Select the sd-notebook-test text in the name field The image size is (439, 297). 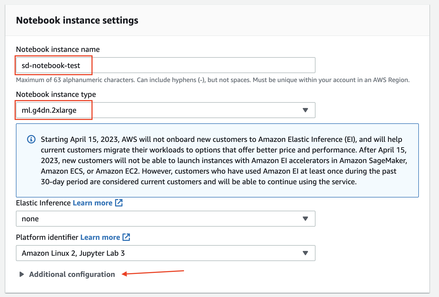[51, 65]
